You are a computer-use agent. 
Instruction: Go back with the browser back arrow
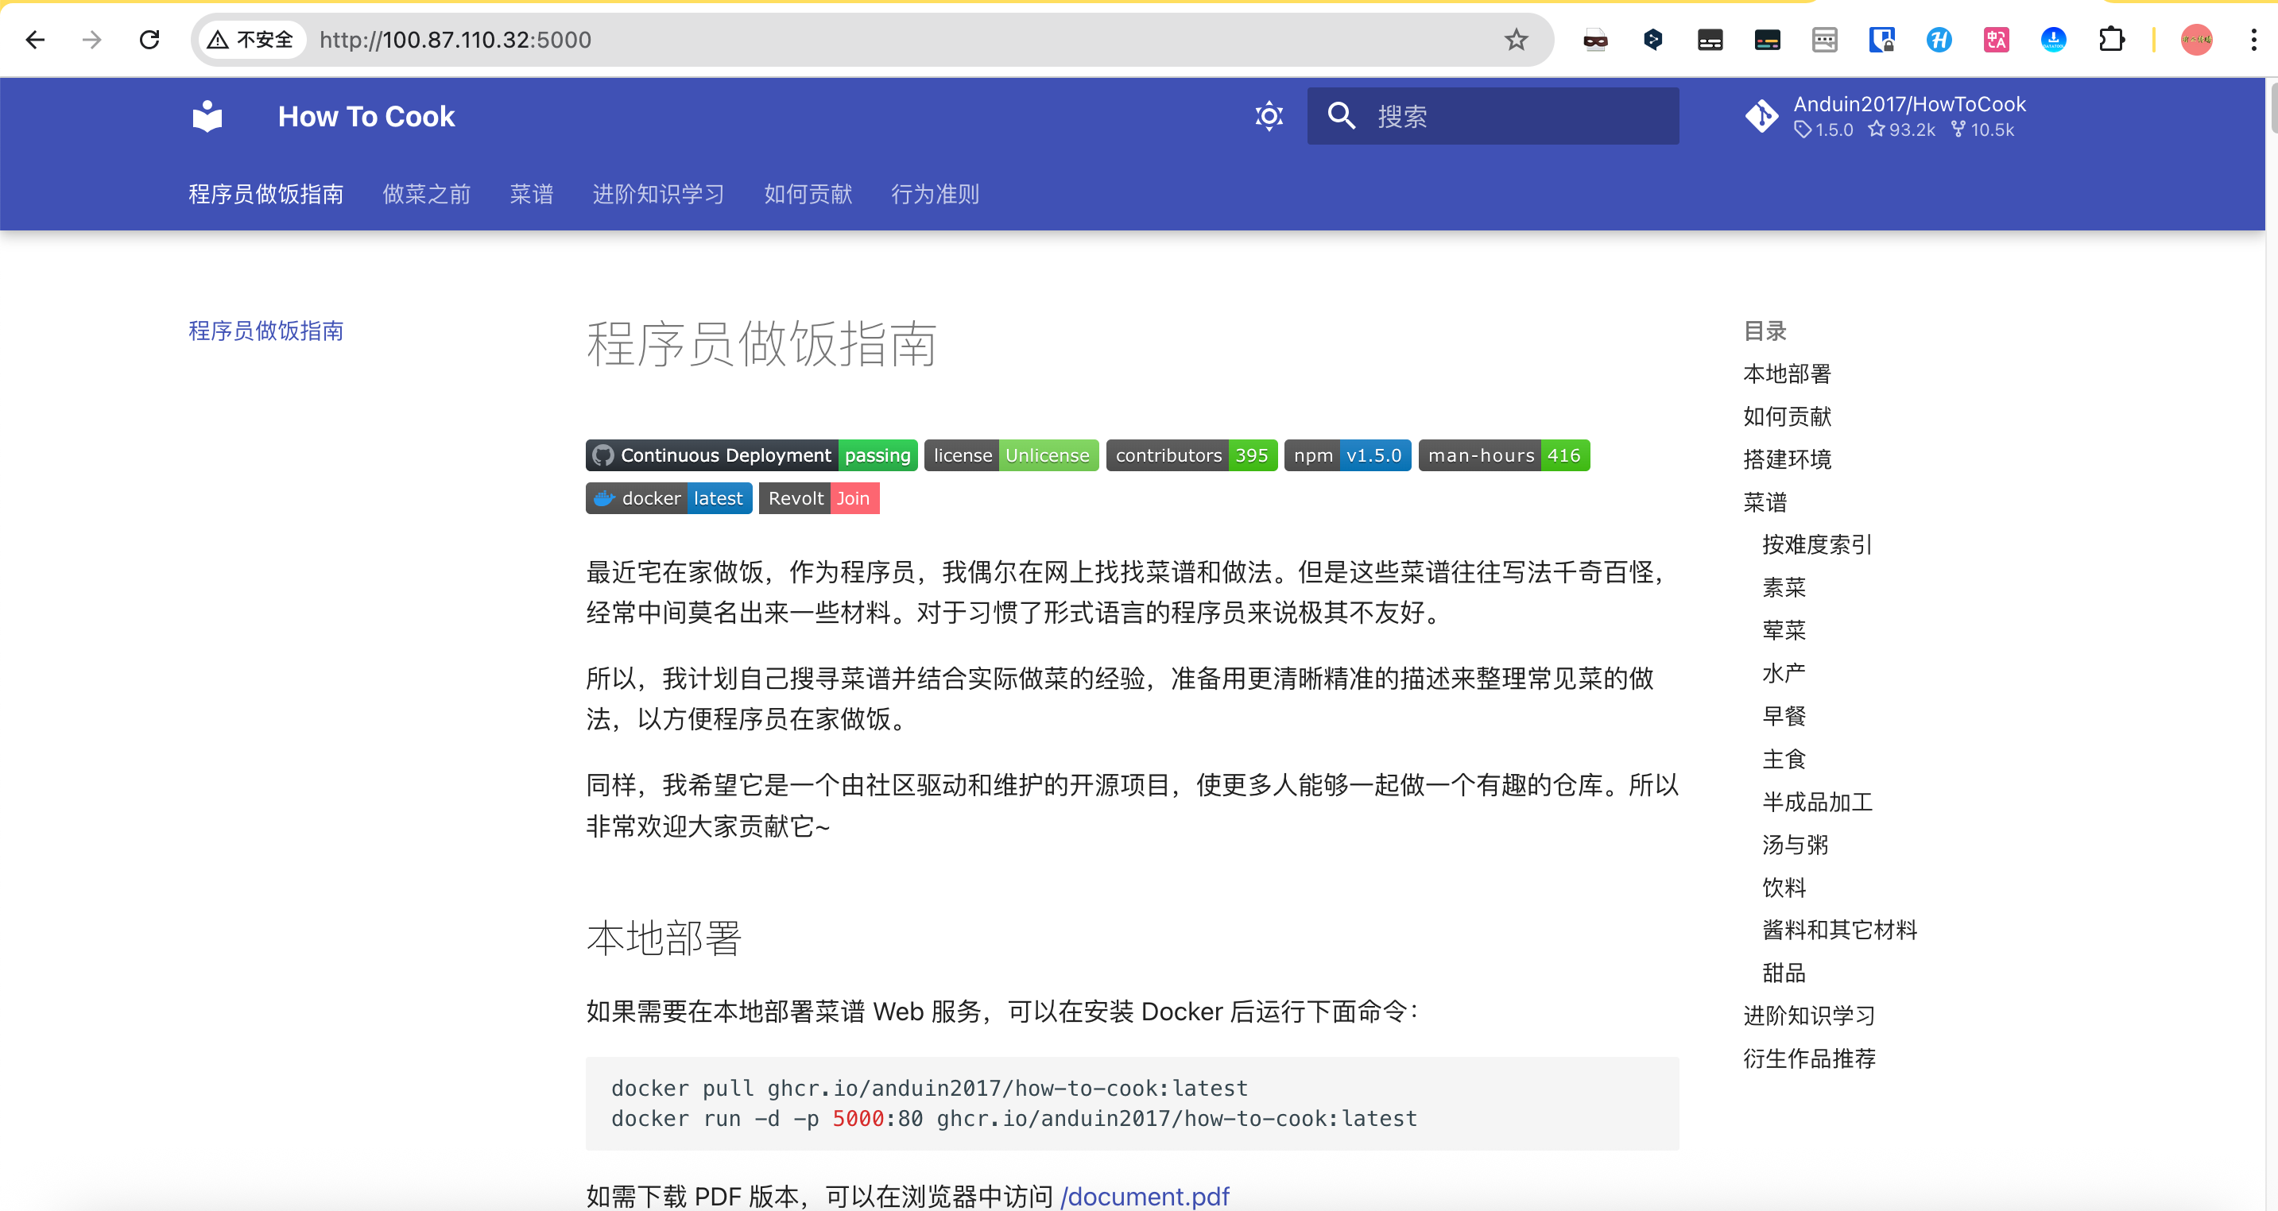[36, 40]
